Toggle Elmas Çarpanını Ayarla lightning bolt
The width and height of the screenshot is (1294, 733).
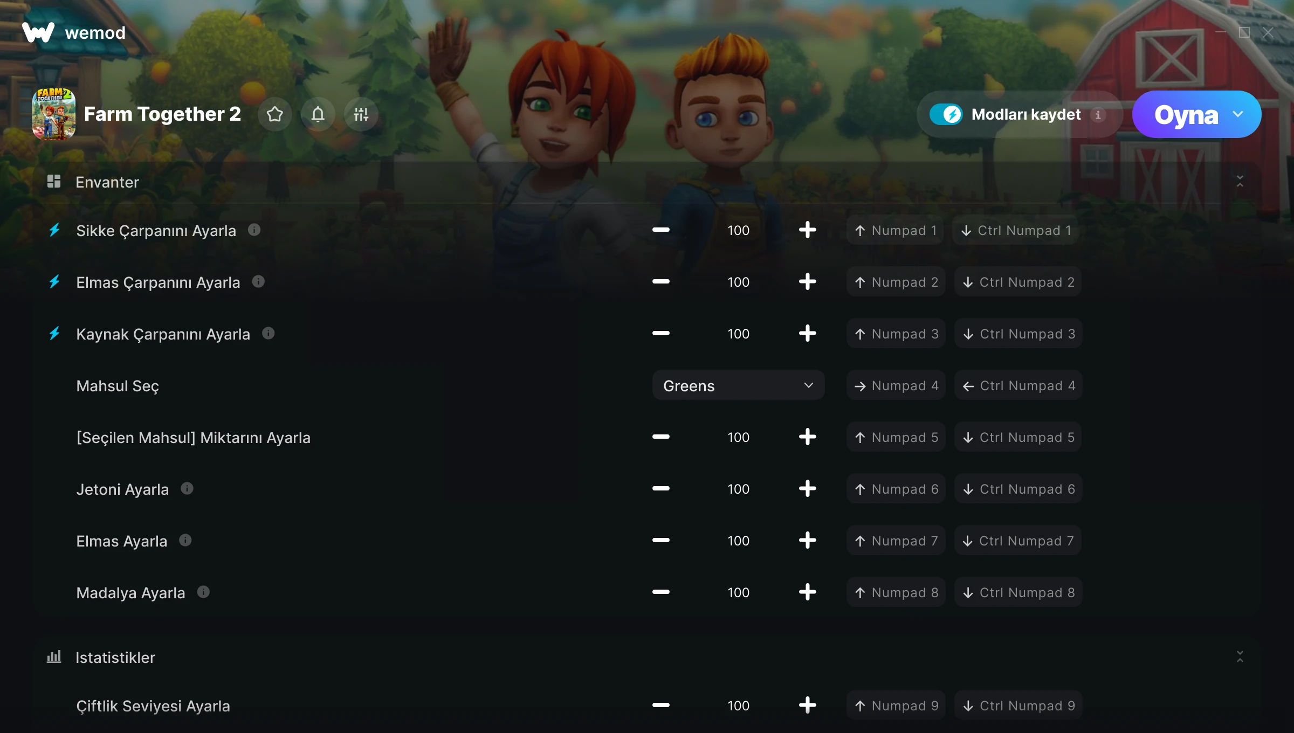click(x=54, y=282)
